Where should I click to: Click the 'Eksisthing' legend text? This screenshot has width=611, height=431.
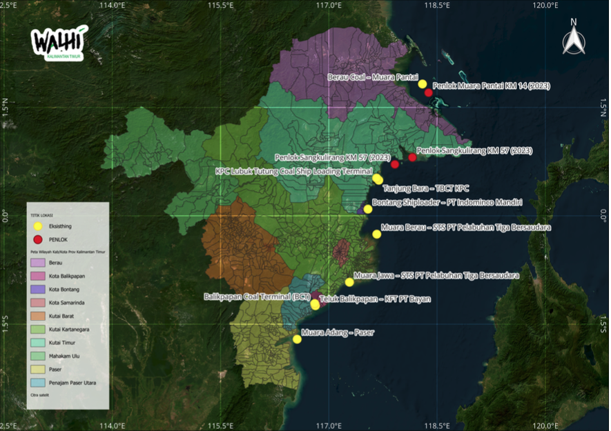coord(60,226)
